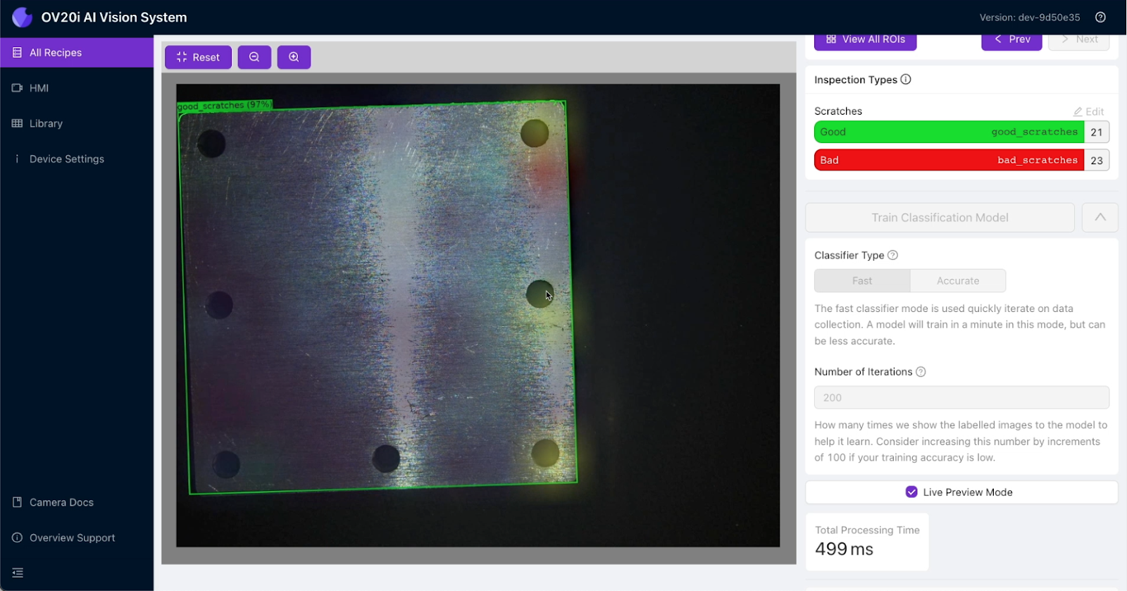Image resolution: width=1127 pixels, height=591 pixels.
Task: Zoom in on the camera image
Action: tap(294, 57)
